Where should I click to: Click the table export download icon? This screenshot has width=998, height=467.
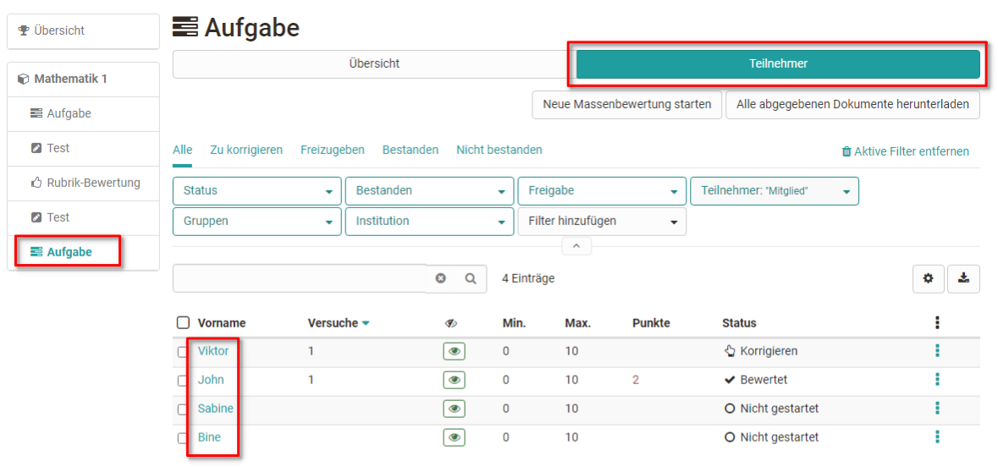(x=963, y=278)
